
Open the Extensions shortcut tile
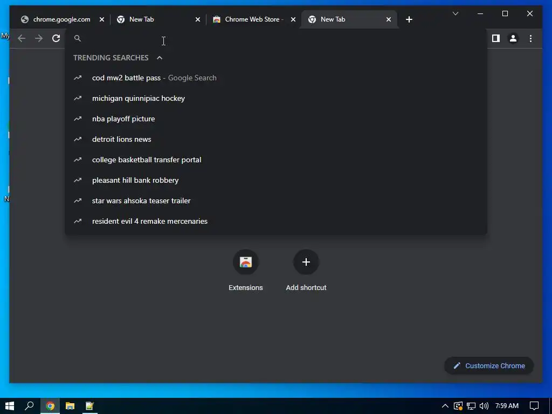point(245,271)
